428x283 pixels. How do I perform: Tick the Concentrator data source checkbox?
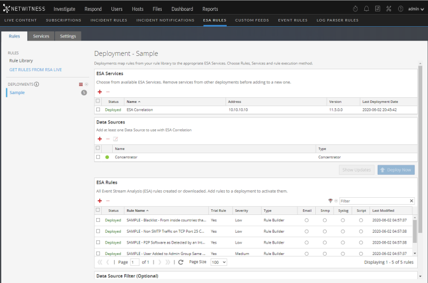click(x=98, y=156)
